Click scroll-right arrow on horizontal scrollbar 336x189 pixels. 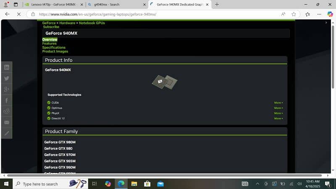(328, 175)
